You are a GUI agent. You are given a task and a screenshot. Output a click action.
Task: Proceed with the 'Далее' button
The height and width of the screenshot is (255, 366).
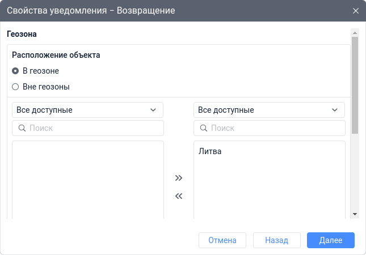330,240
